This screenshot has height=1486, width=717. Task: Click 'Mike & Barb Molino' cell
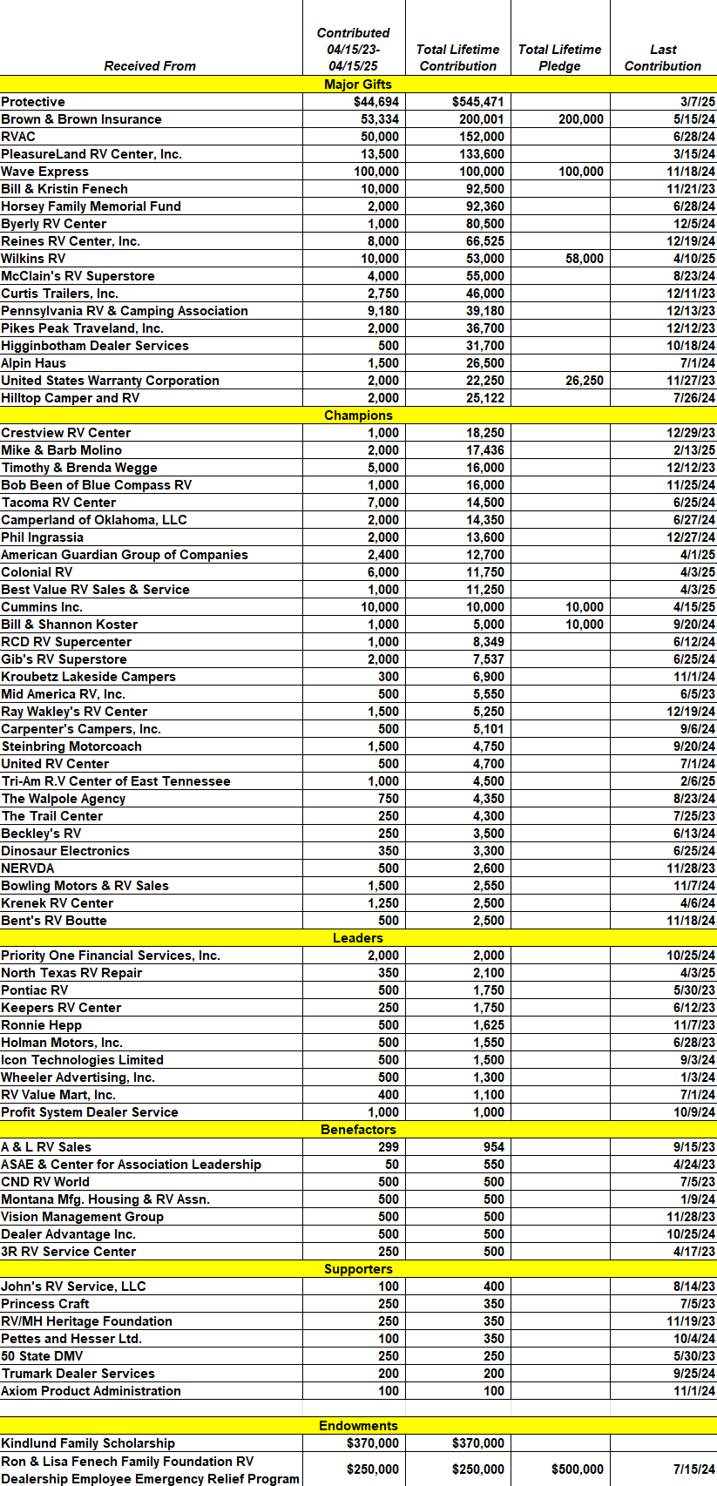(61, 450)
